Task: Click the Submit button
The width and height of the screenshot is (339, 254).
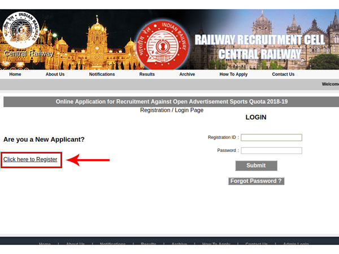Action: pos(256,165)
